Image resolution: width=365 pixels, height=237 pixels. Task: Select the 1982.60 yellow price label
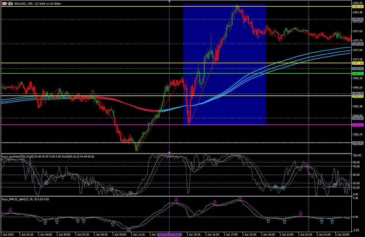(x=357, y=6)
